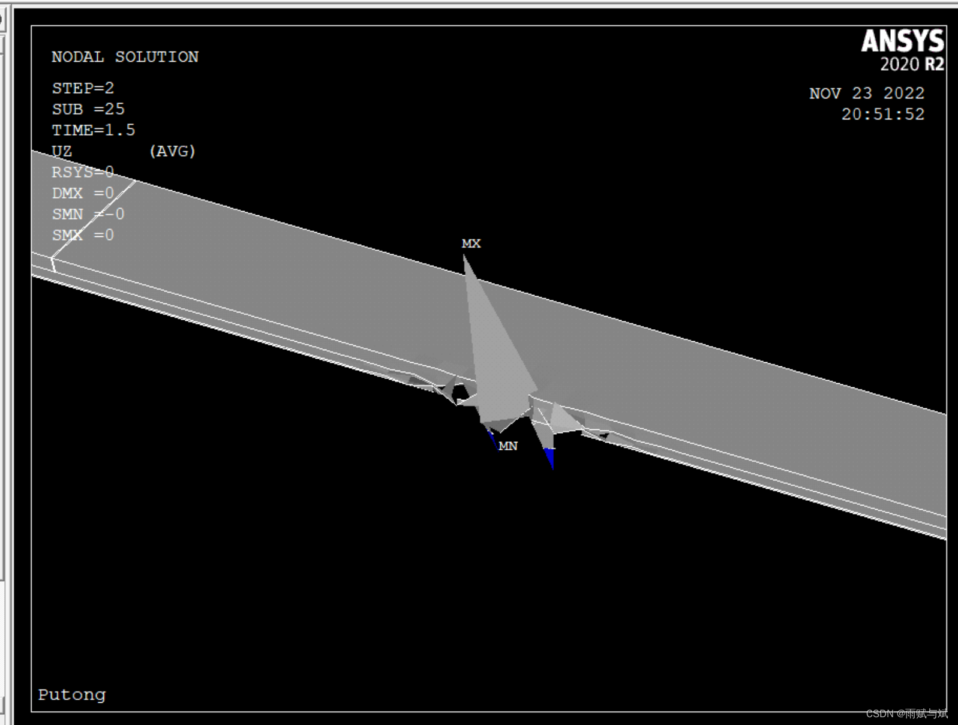Click the ANSYS logo
The width and height of the screenshot is (958, 725).
903,41
